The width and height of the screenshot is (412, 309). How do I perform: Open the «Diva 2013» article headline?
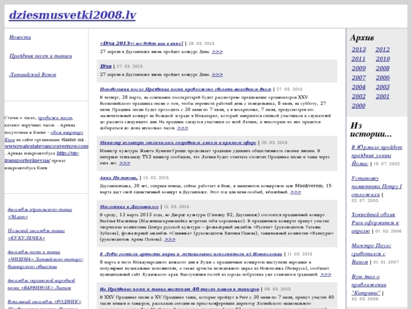click(x=142, y=43)
